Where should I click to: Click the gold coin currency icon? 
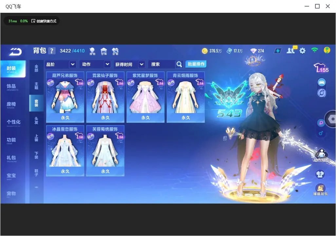pos(205,51)
